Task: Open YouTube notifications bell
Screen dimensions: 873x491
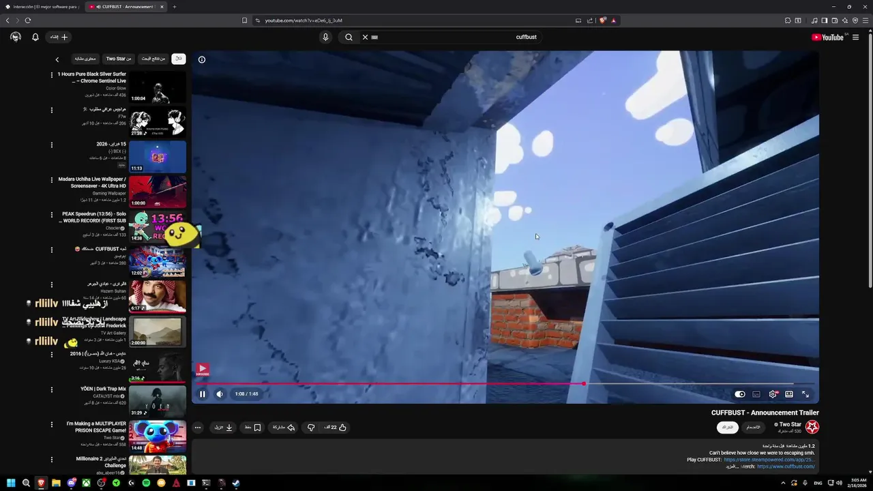Action: pyautogui.click(x=35, y=38)
